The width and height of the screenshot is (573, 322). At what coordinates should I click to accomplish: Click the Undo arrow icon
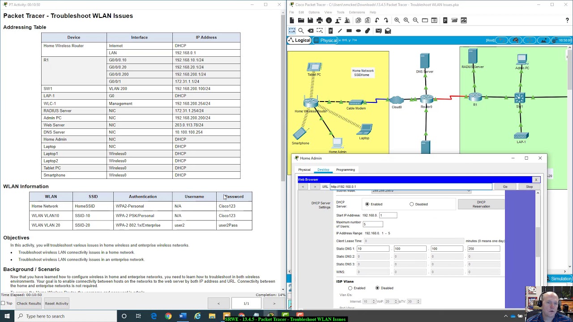[377, 20]
